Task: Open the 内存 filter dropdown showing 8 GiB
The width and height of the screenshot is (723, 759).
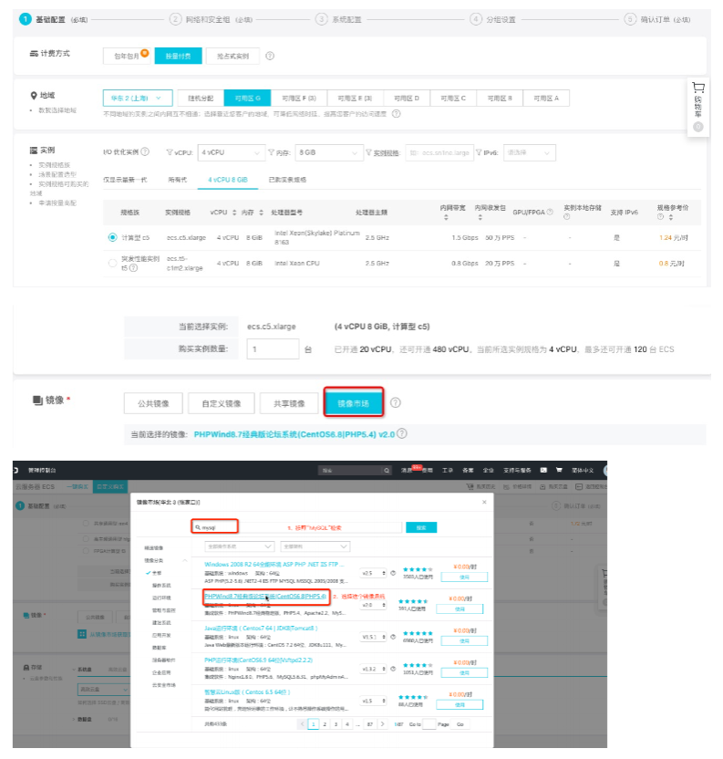Action: point(328,152)
